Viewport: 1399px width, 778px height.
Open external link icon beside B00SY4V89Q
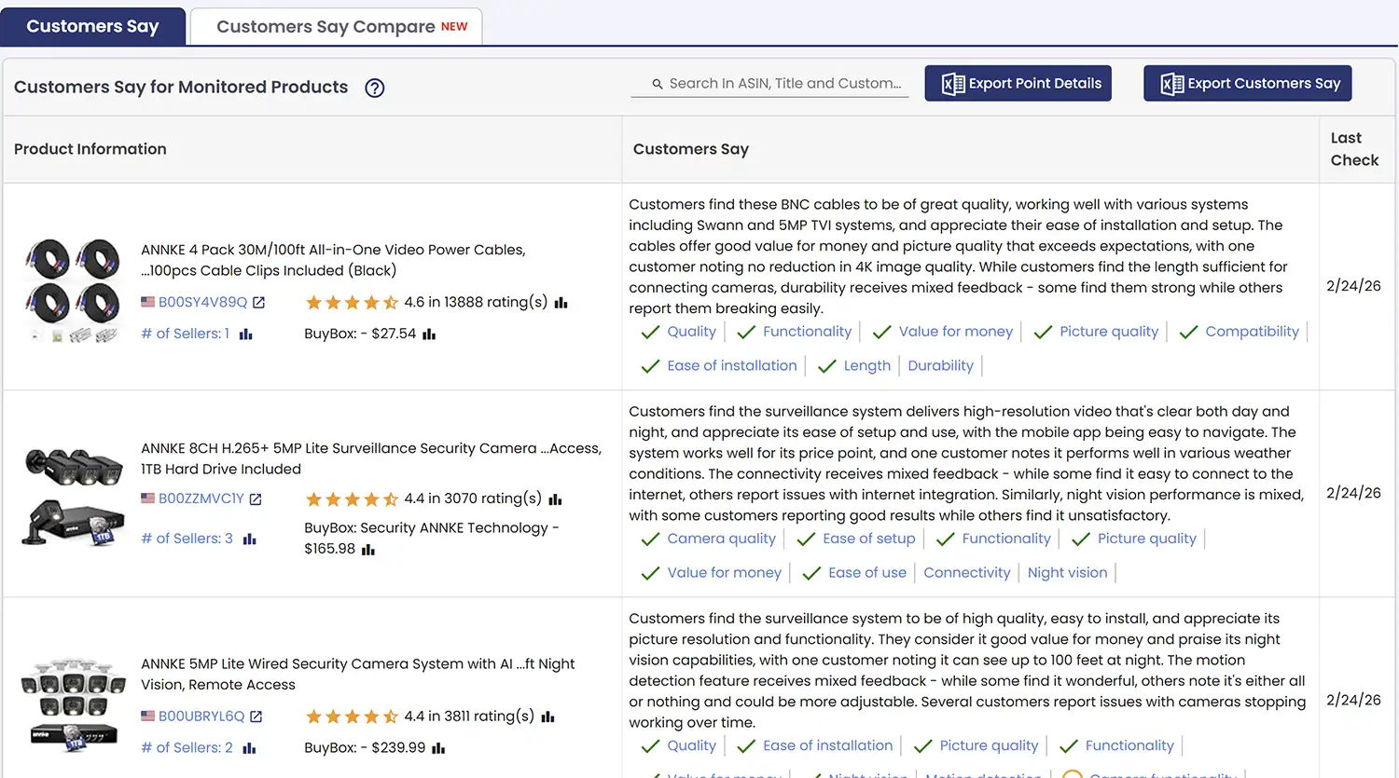pyautogui.click(x=259, y=303)
